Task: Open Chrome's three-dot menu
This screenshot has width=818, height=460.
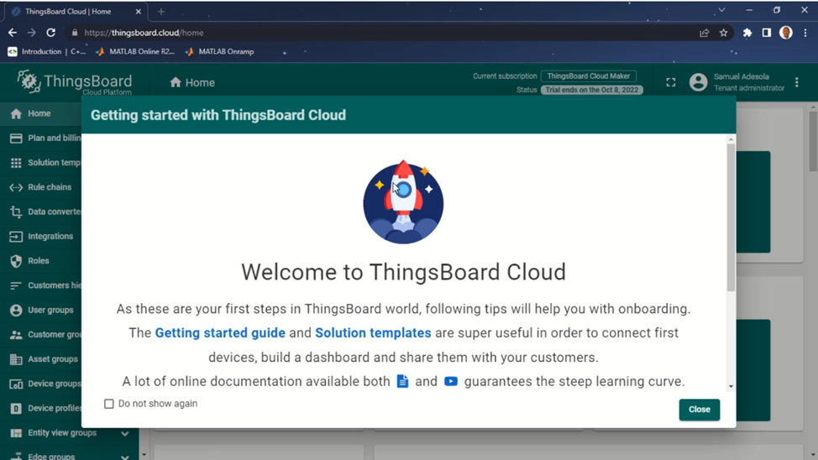Action: 805,33
